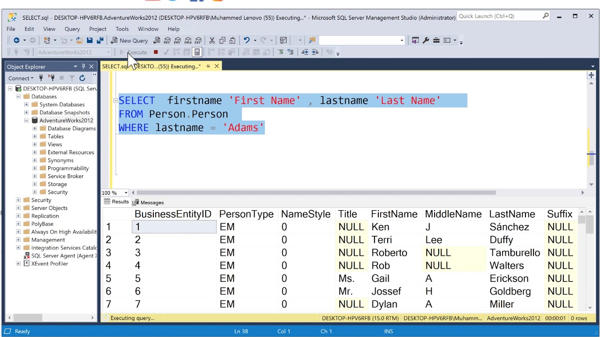Click the Open File folder icon
Viewport: 600px width, 337px height.
(80, 40)
